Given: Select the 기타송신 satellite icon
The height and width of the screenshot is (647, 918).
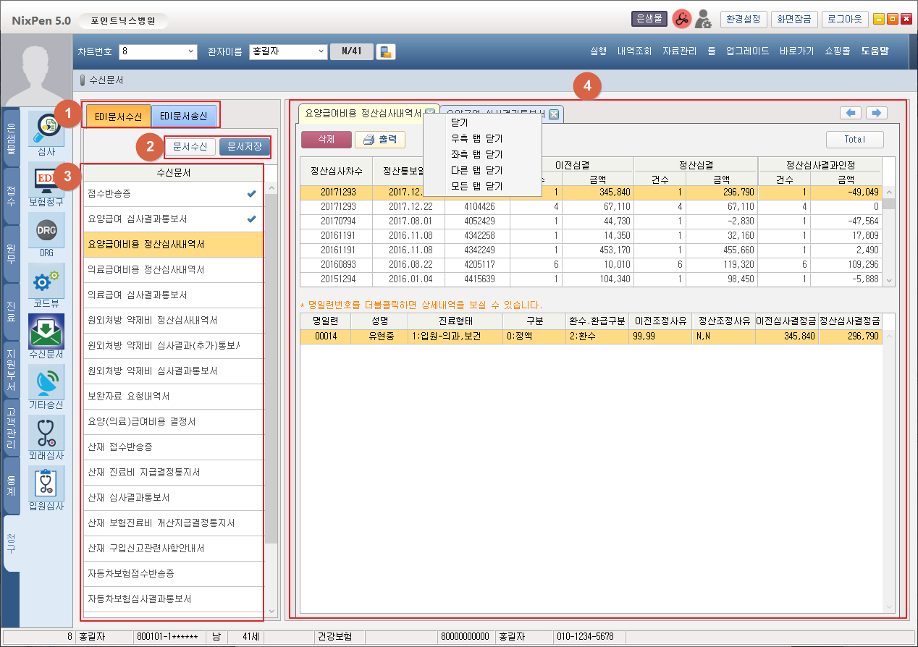Looking at the screenshot, I should click(46, 381).
